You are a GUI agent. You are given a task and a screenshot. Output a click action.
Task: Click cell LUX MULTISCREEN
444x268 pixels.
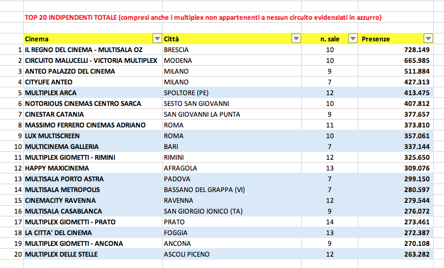pos(93,136)
